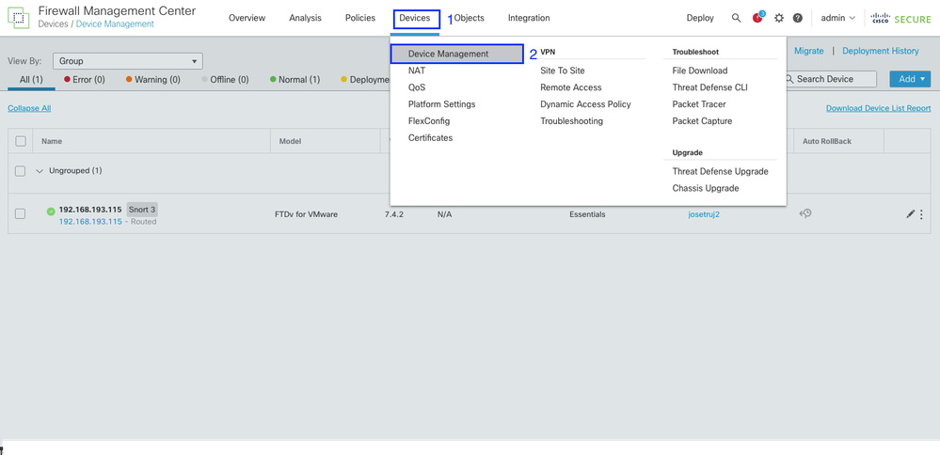
Task: Click the Firewall Management Center logo icon
Action: pos(18,17)
